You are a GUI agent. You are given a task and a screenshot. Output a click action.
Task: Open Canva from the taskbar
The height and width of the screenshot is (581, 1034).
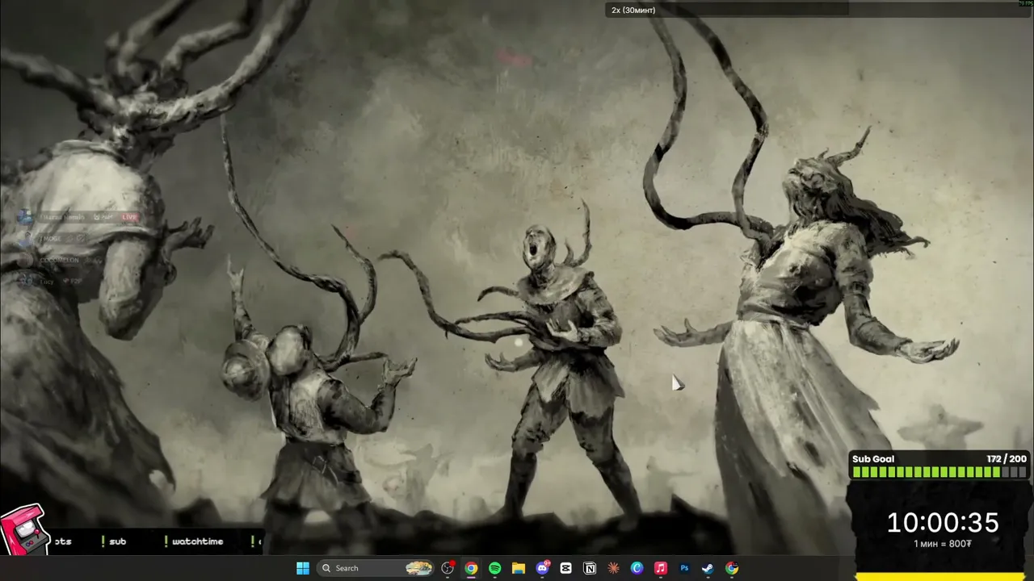[637, 568]
